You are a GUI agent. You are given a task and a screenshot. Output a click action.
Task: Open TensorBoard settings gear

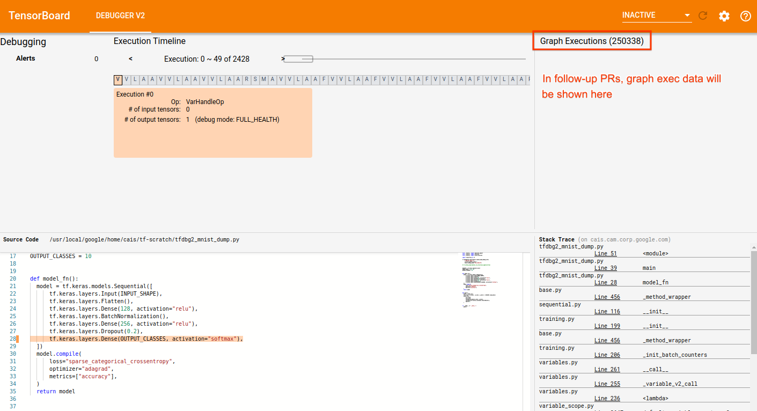724,16
